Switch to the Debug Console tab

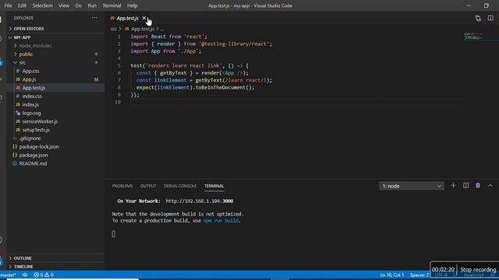[180, 186]
